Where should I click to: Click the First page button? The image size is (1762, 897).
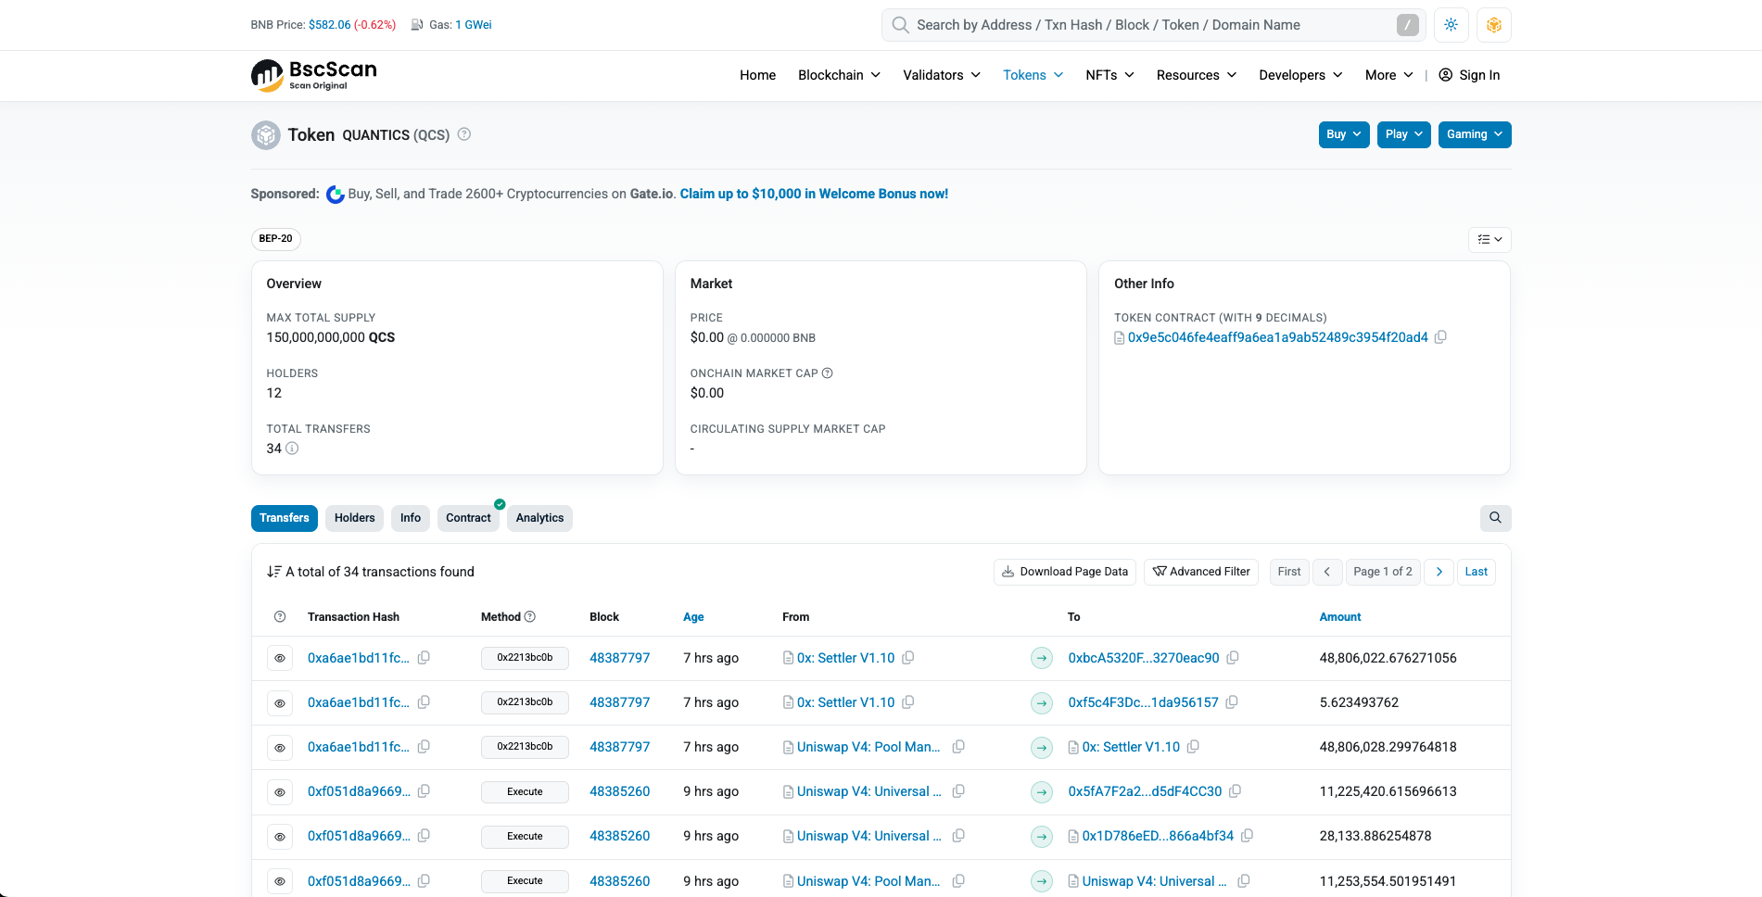(x=1289, y=572)
